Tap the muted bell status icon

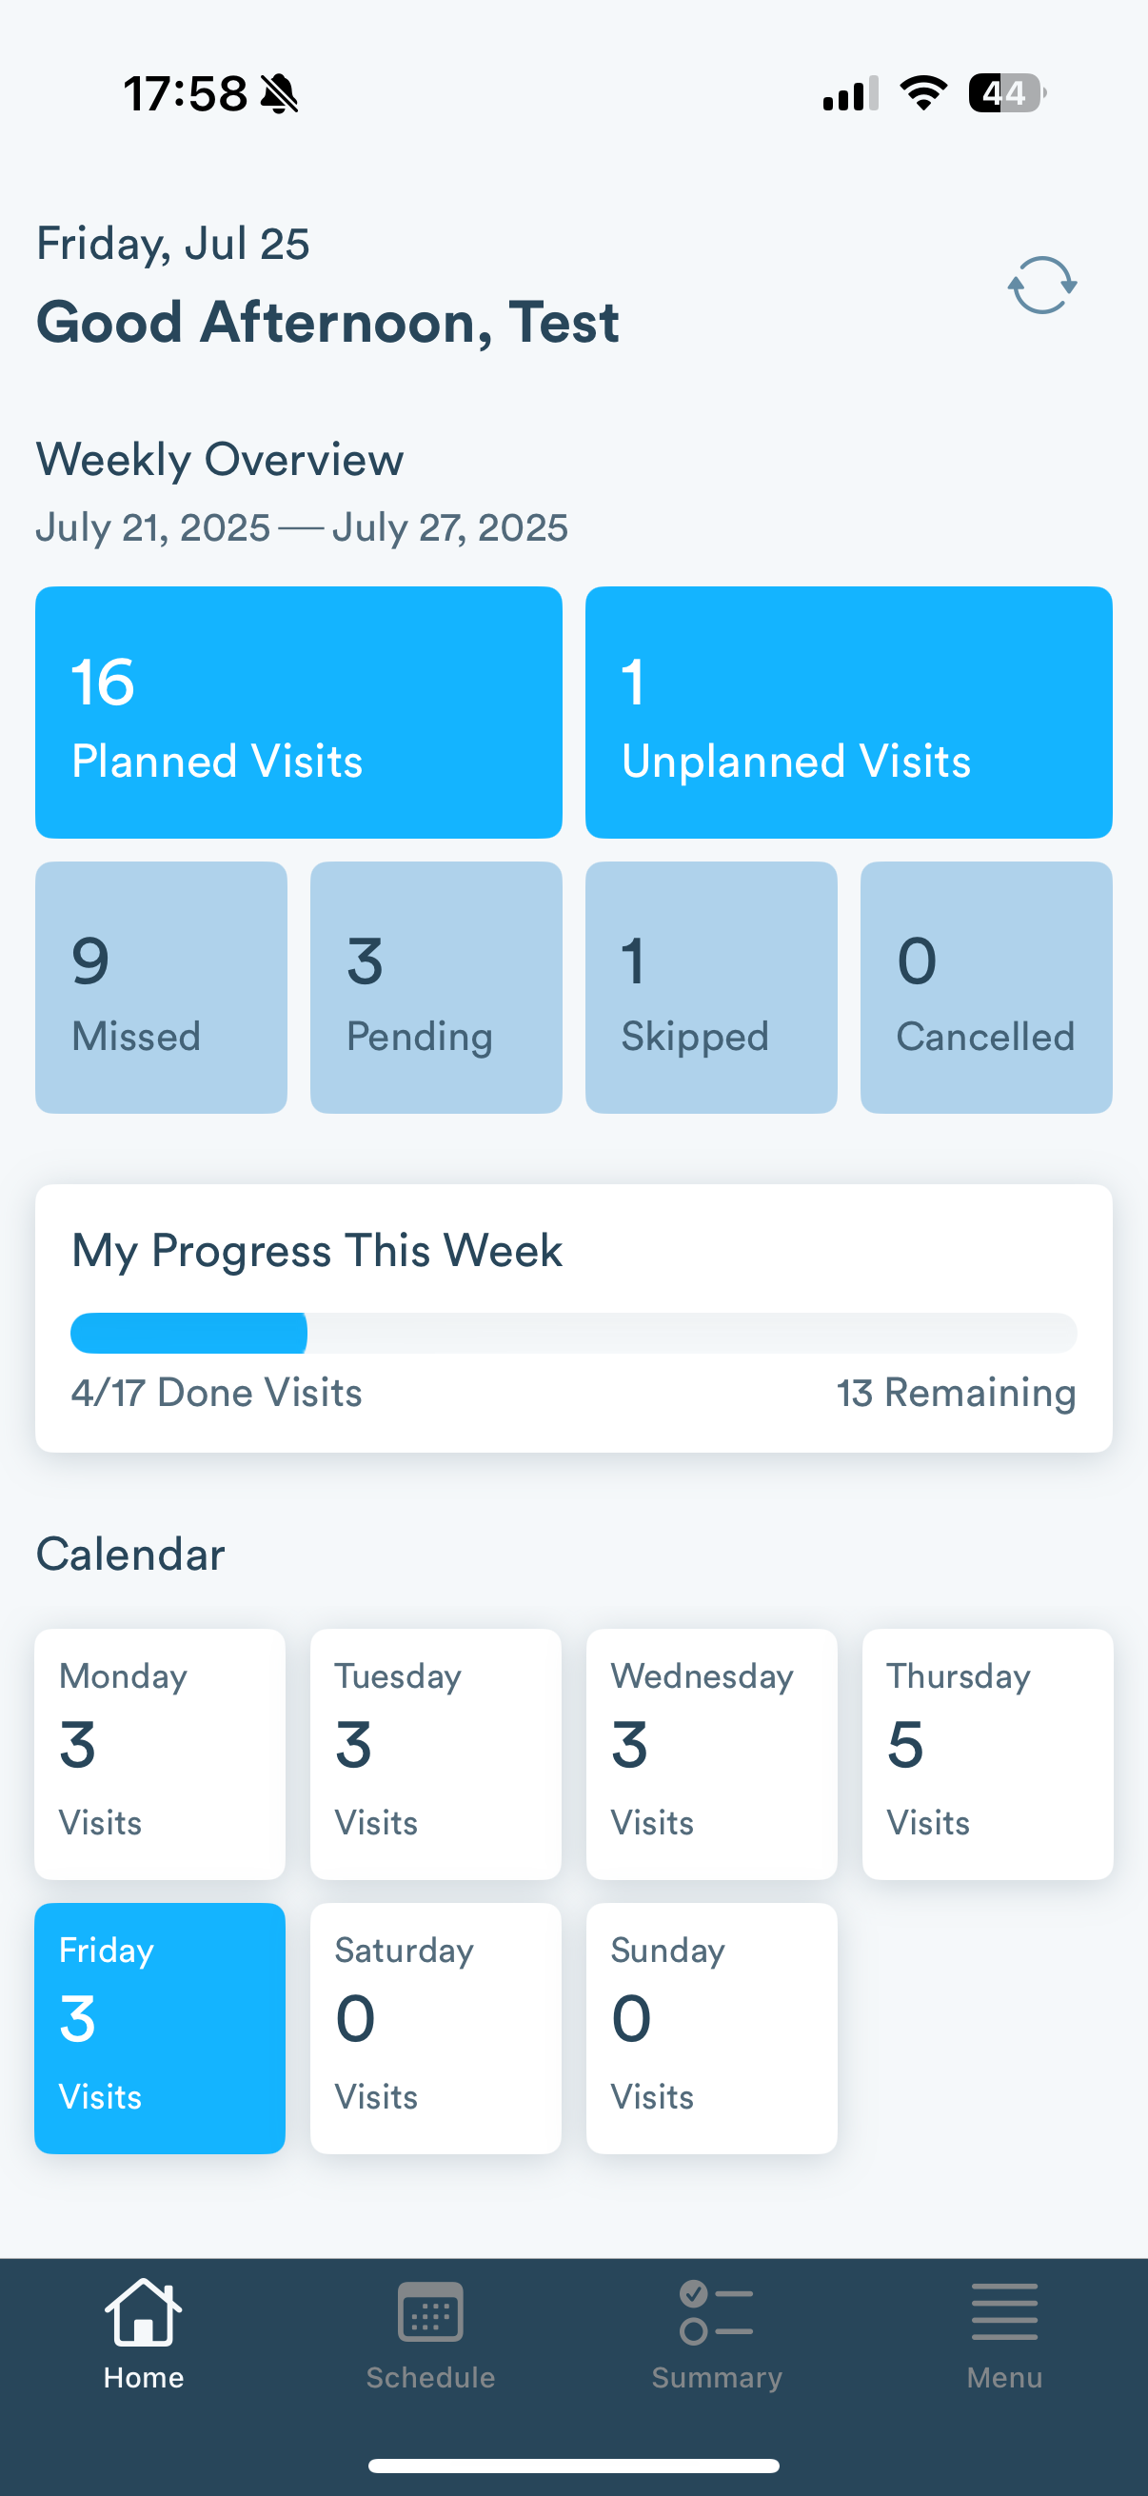pyautogui.click(x=280, y=94)
